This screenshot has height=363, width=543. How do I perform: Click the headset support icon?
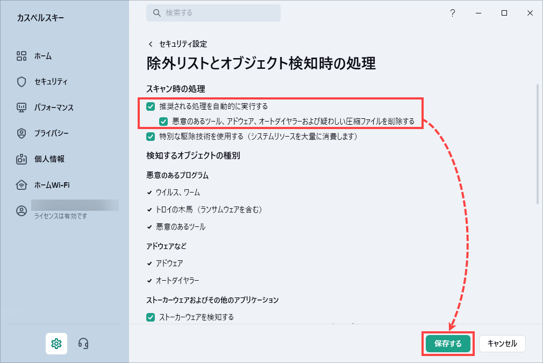[83, 343]
